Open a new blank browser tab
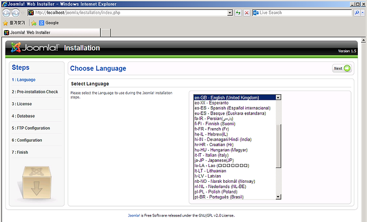The height and width of the screenshot is (222, 367). click(x=106, y=33)
